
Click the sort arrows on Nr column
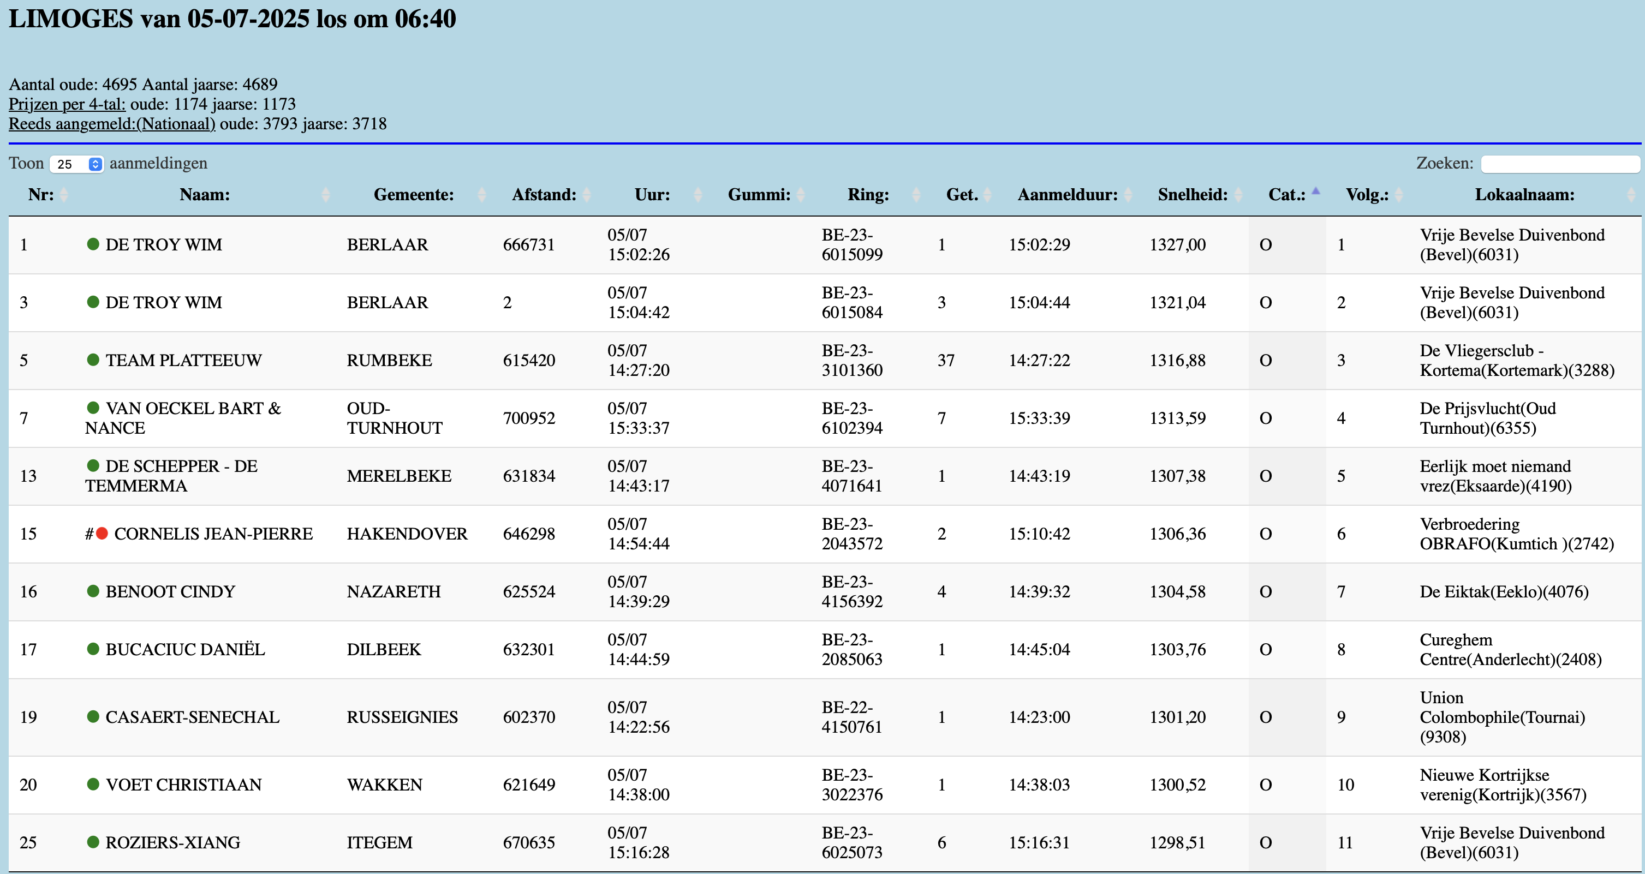pyautogui.click(x=63, y=195)
